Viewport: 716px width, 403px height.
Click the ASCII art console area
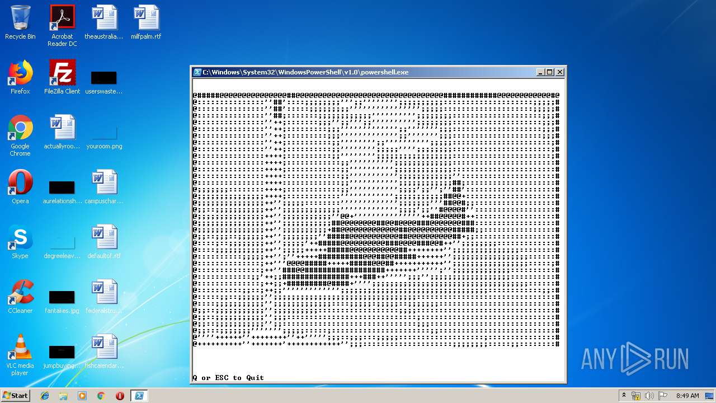pos(376,220)
